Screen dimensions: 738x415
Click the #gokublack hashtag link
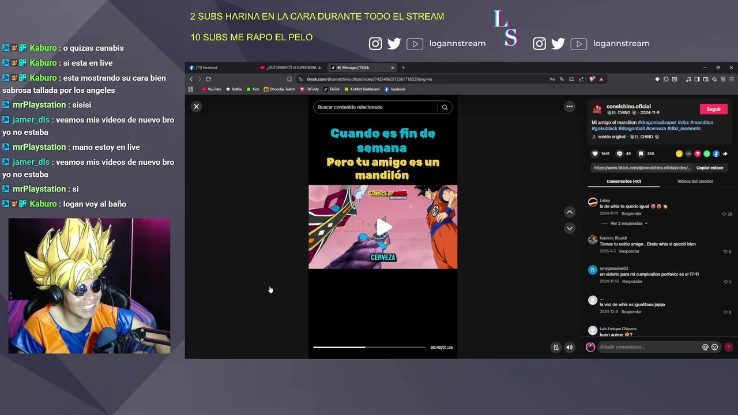point(604,129)
